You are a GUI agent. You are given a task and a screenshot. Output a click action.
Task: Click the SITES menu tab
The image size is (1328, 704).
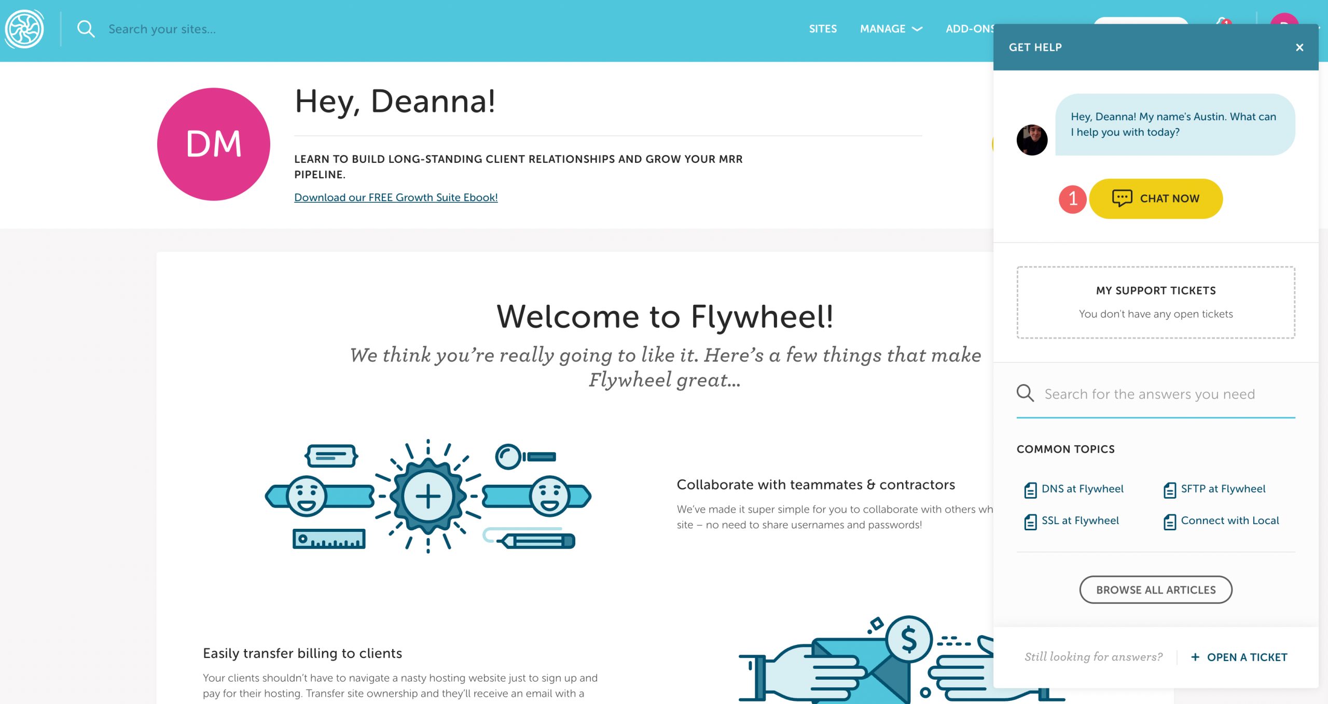coord(823,29)
